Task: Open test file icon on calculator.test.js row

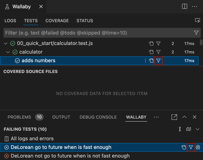Action: (151, 43)
